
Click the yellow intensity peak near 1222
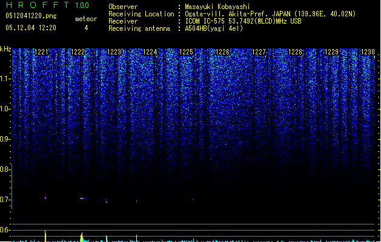click(x=82, y=237)
